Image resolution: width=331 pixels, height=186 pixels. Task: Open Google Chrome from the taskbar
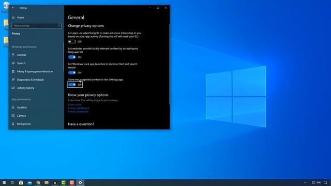pos(38,182)
